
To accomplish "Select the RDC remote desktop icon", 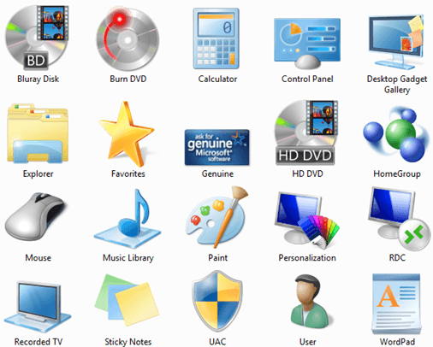I will coord(399,219).
